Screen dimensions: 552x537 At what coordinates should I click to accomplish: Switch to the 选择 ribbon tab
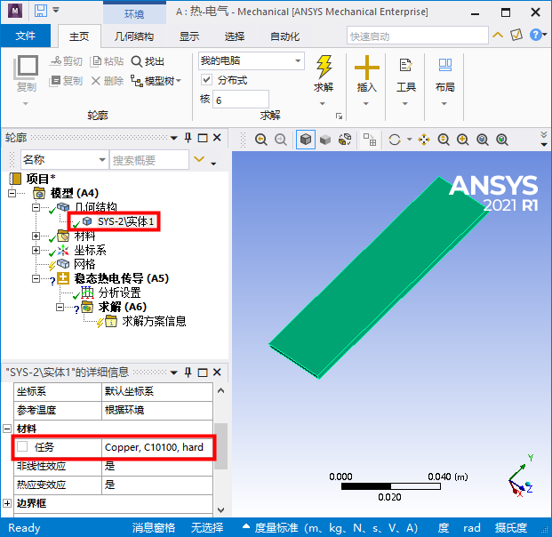tap(235, 36)
